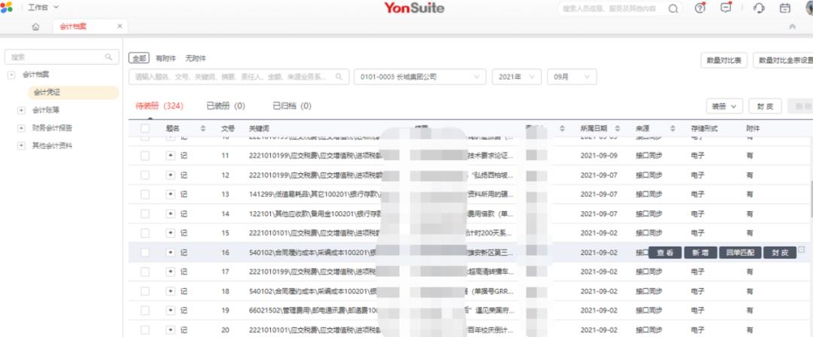Click the table's vertical scrollbar

point(811,192)
